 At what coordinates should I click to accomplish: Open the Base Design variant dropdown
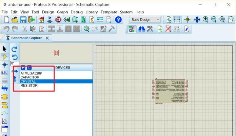tap(146, 20)
